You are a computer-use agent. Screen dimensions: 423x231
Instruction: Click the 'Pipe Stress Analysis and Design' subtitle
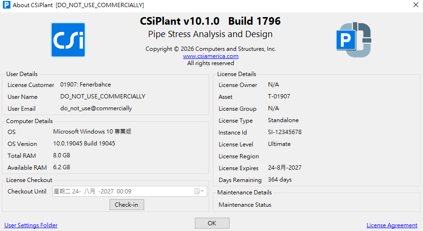pyautogui.click(x=211, y=34)
